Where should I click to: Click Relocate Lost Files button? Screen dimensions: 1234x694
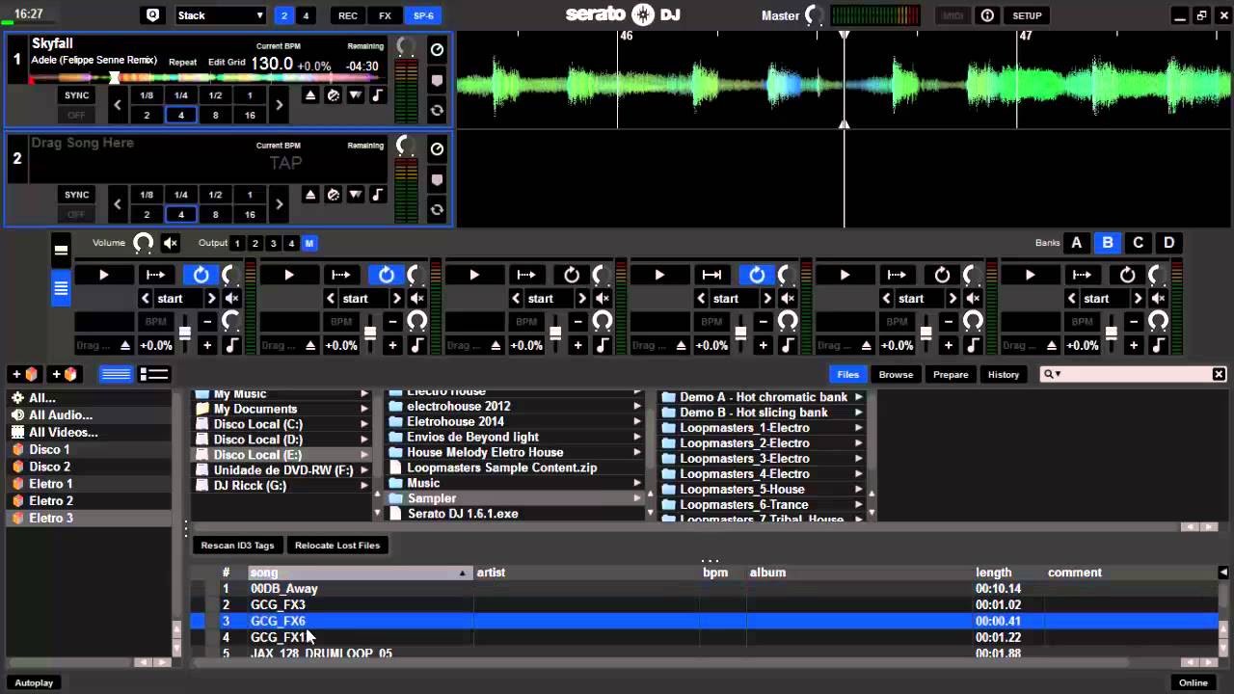tap(337, 546)
